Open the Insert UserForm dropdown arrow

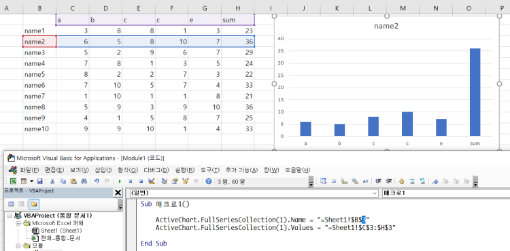pos(31,181)
